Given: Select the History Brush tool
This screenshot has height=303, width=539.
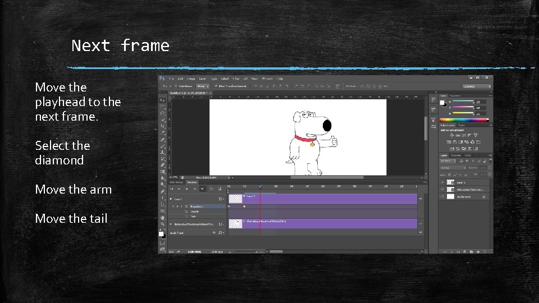Looking at the screenshot, I should 163,159.
